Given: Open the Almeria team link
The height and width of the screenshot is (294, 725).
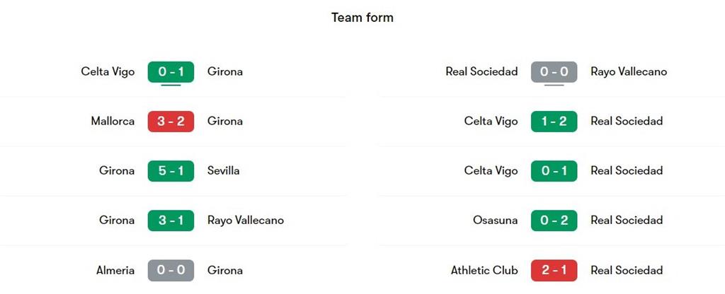Looking at the screenshot, I should tap(115, 270).
